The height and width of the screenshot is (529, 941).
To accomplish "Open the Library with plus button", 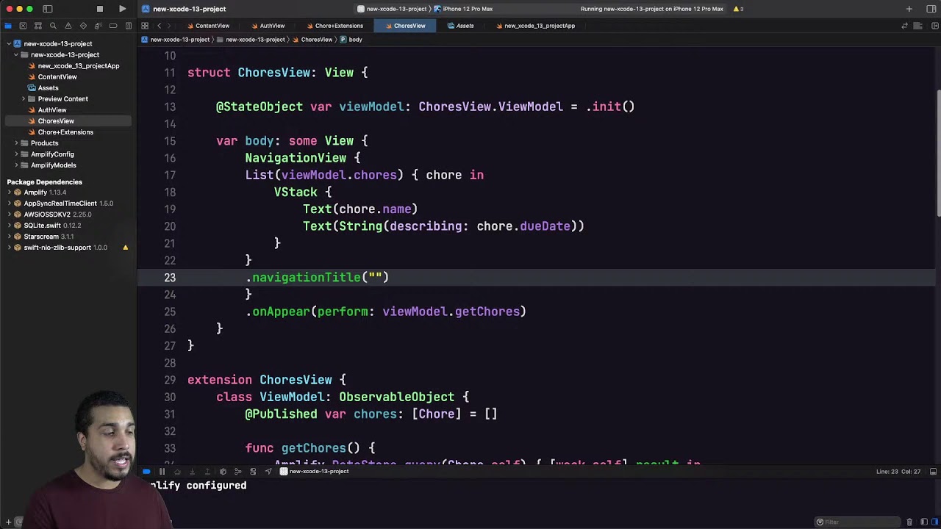I will (909, 9).
